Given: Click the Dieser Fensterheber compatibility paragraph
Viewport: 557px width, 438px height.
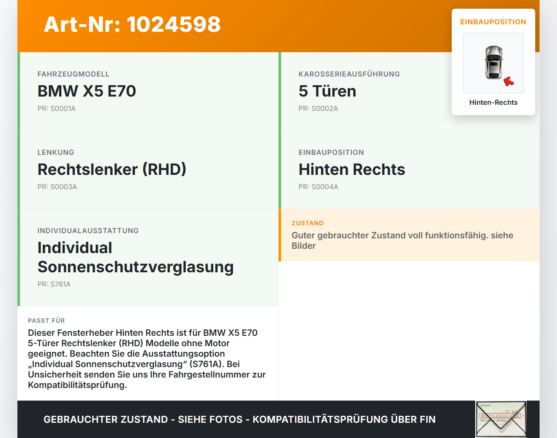Looking at the screenshot, I should point(147,359).
